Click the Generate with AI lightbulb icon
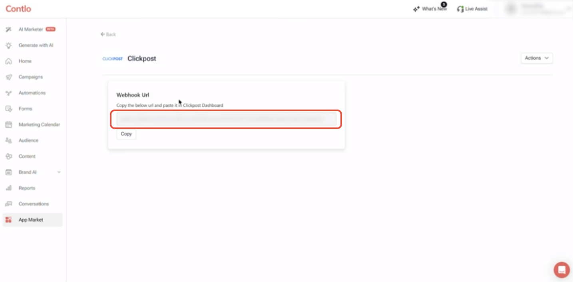Image resolution: width=573 pixels, height=282 pixels. [x=8, y=45]
